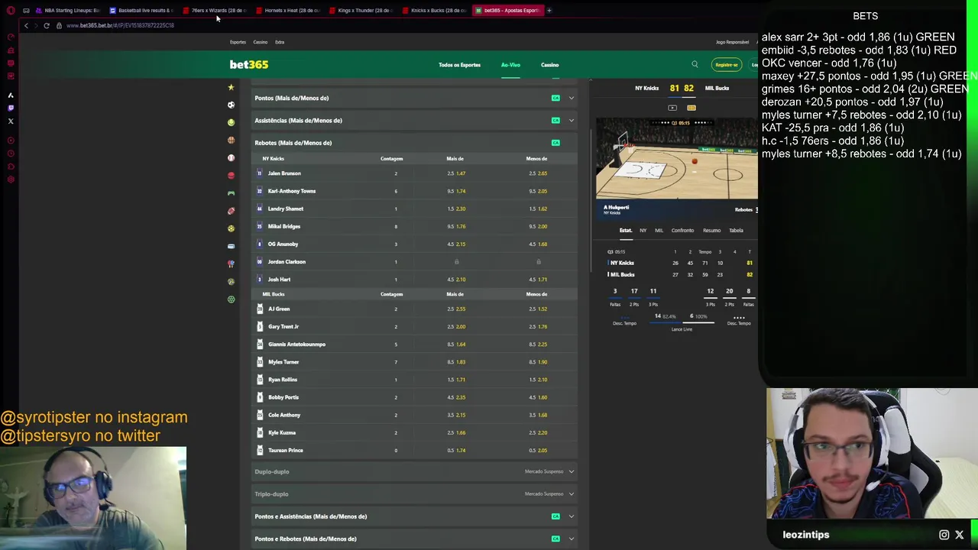Open the Jogo Responsável link
This screenshot has height=550, width=978.
pos(732,42)
